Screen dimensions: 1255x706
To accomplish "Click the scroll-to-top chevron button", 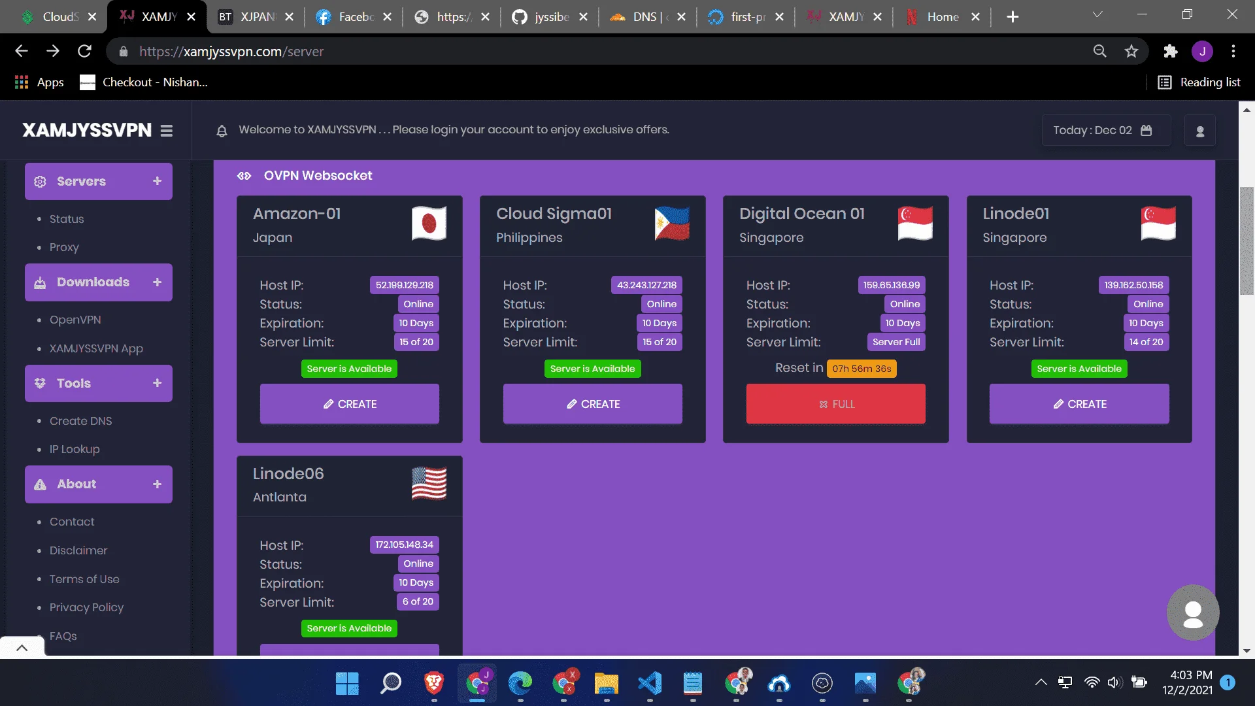I will (22, 648).
